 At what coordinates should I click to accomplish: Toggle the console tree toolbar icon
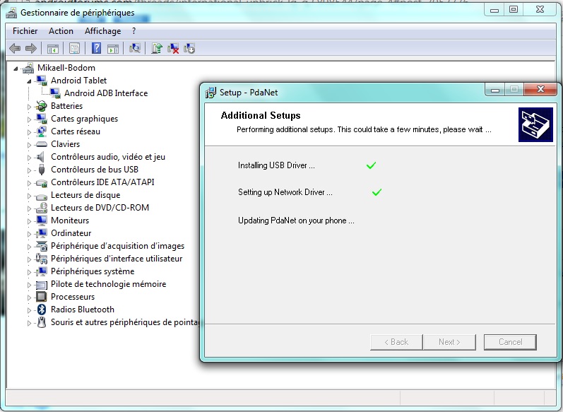coord(52,48)
